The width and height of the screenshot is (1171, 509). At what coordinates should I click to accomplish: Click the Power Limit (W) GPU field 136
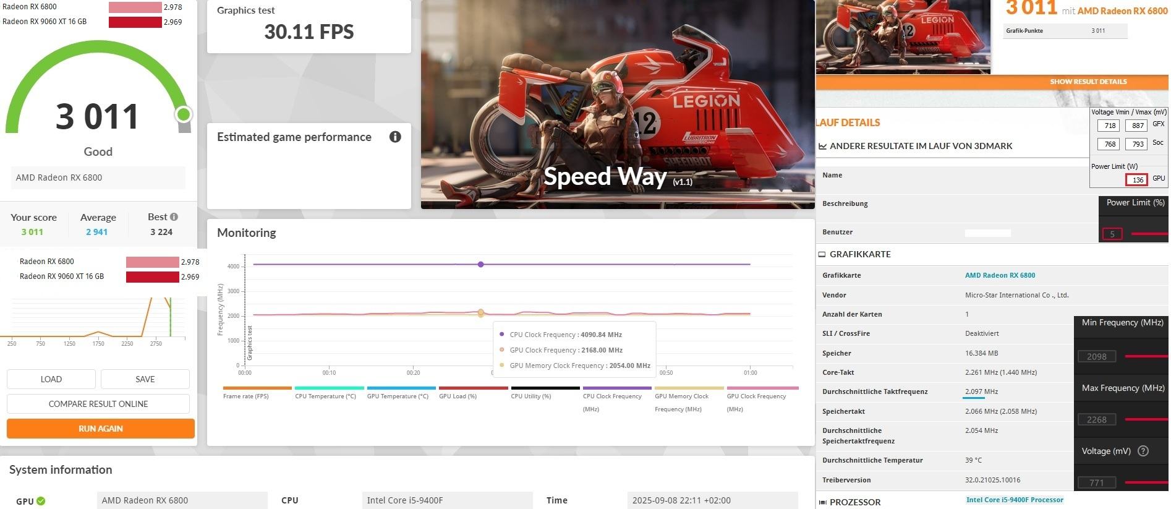coord(1137,179)
